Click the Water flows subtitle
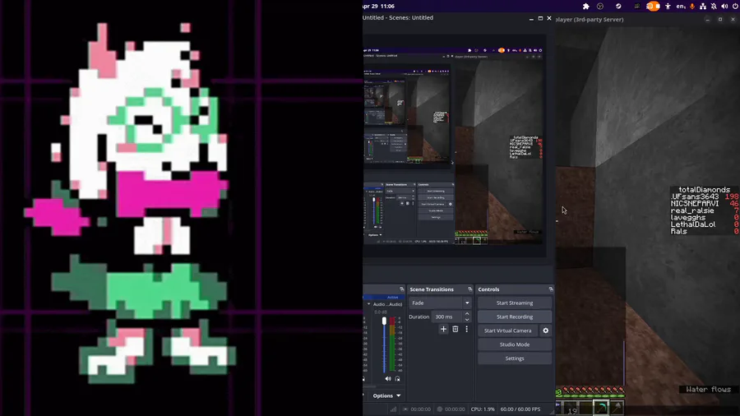Screen dimensions: 740x416 tap(708, 389)
